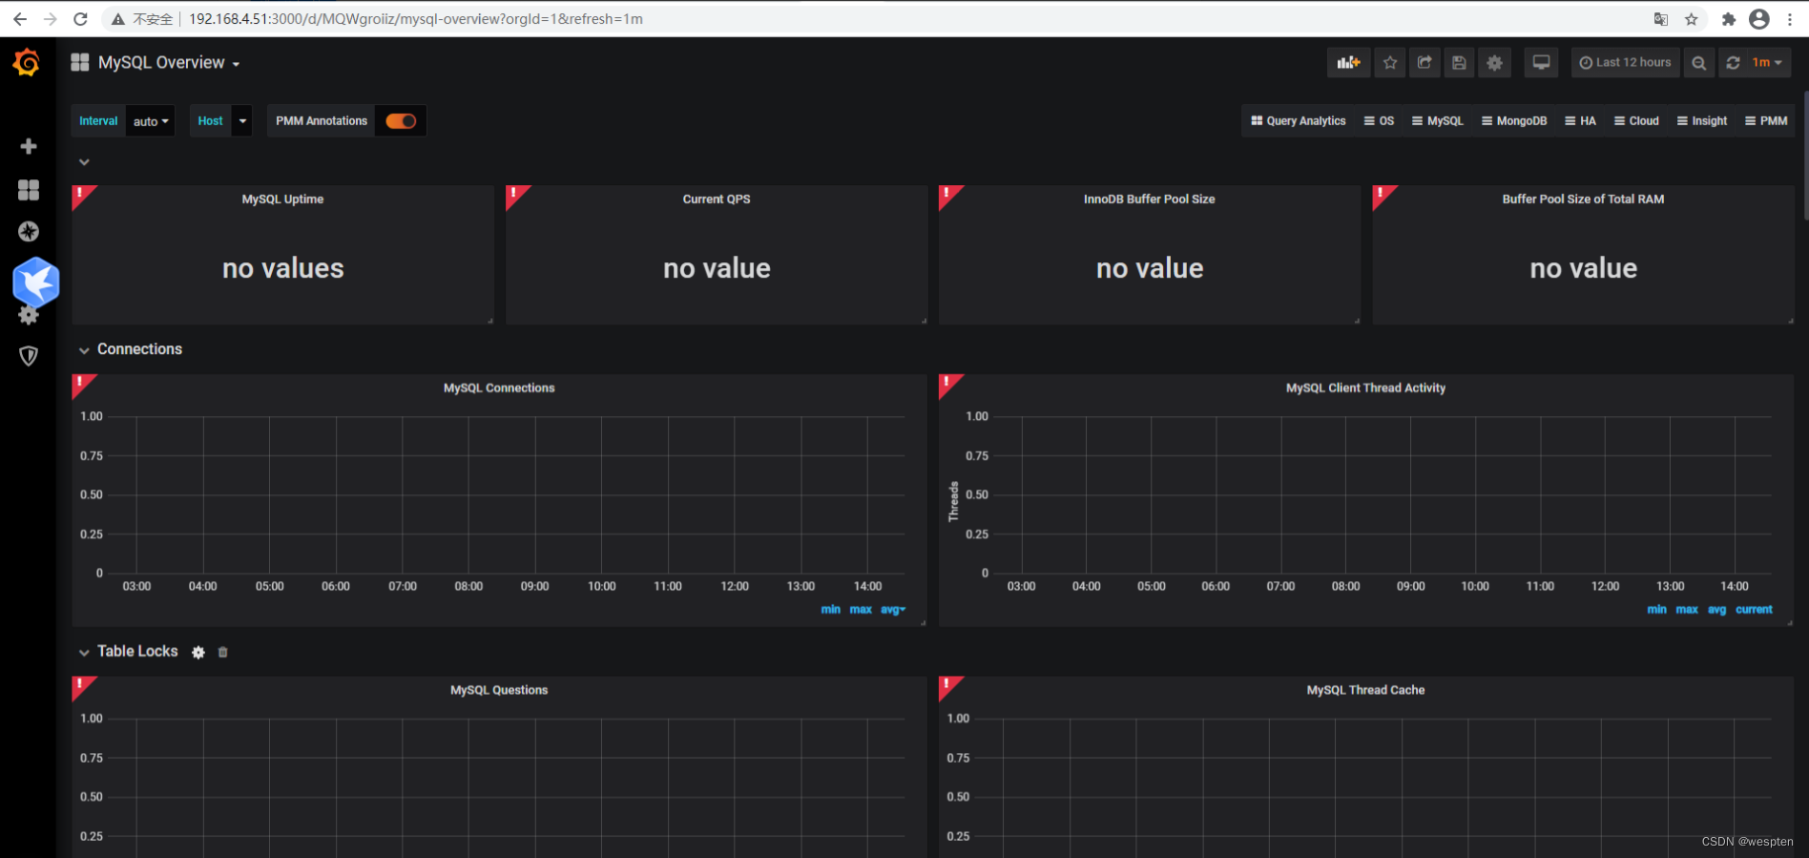Sort Client Thread Activity legend by max
Screen dimensions: 1809x858
pos(1687,609)
